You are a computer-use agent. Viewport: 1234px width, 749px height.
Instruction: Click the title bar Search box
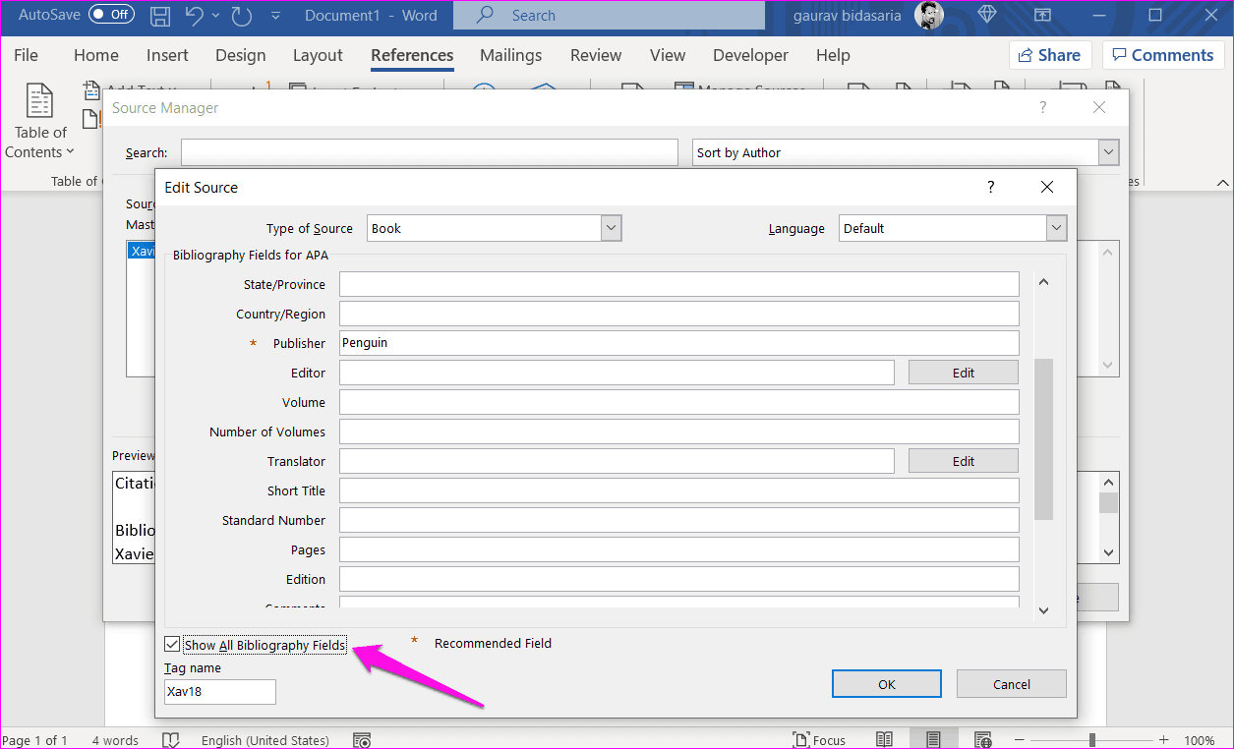coord(609,16)
